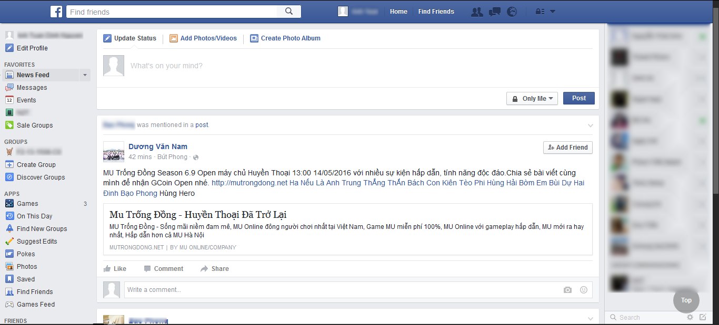Screen dimensions: 719x325
Task: Open the notifications globe icon
Action: 512,12
